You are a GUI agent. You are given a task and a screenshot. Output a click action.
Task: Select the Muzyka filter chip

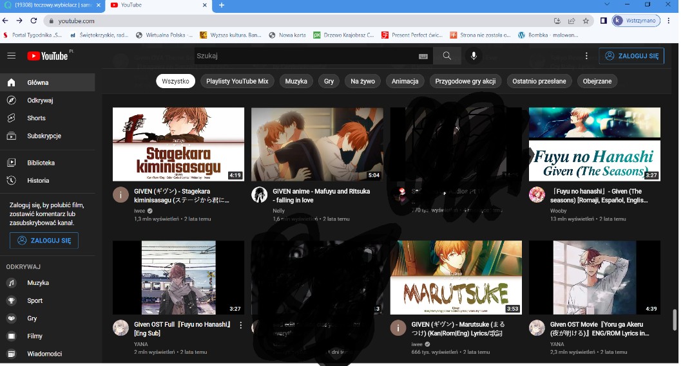click(x=296, y=81)
